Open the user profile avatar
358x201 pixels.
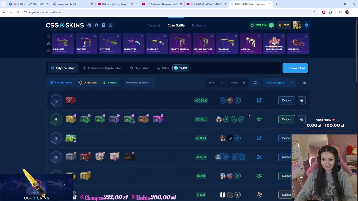[x=297, y=25]
